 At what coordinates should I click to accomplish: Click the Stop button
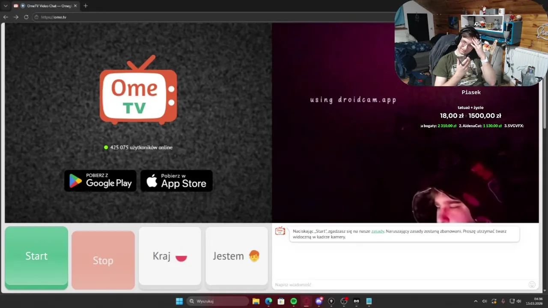[x=103, y=260]
